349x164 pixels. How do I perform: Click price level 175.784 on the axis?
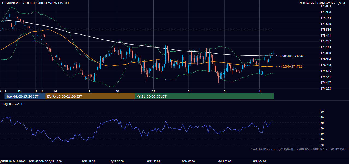[x=326, y=18]
